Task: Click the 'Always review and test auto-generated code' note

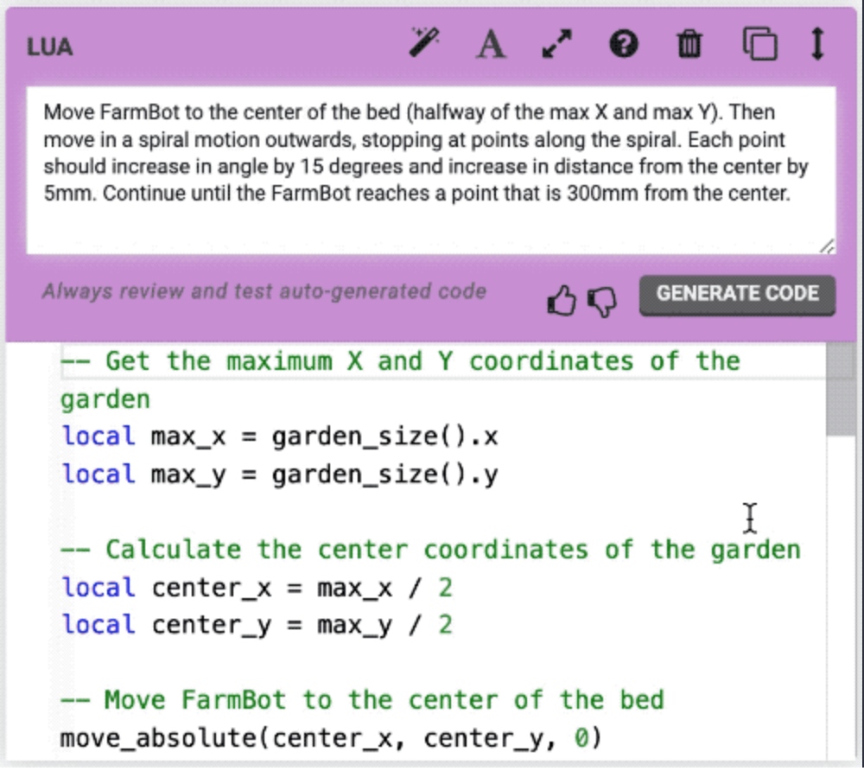Action: pos(264,291)
